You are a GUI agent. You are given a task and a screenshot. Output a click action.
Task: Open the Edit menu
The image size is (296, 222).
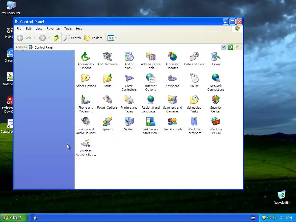(28, 29)
